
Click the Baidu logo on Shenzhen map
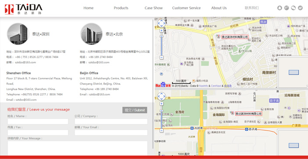163,85
